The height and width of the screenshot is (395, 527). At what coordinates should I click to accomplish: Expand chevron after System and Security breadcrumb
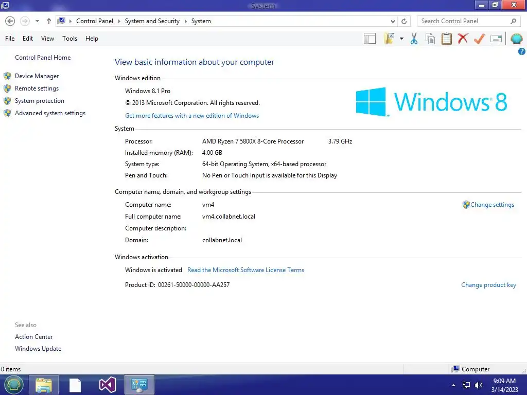(x=185, y=21)
